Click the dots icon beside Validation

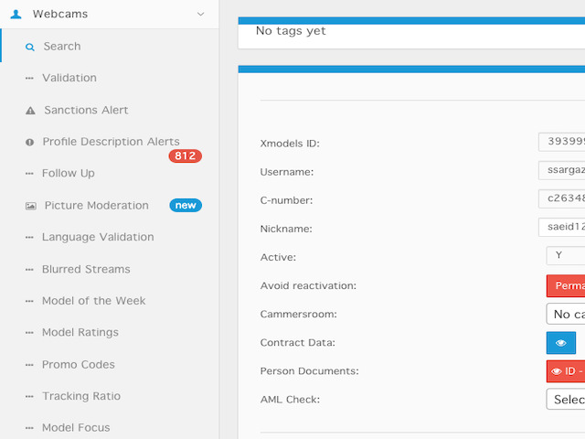[29, 79]
